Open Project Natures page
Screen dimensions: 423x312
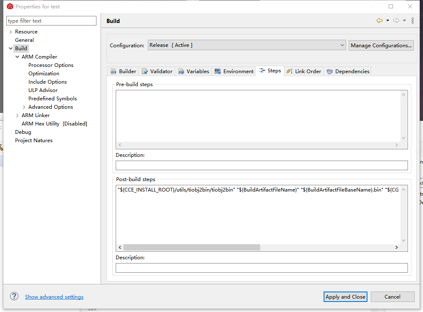(x=34, y=141)
